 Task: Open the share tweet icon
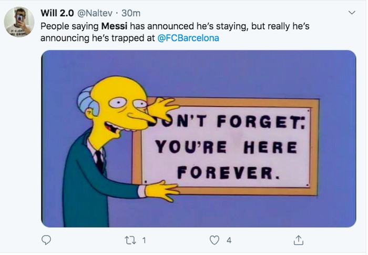(299, 240)
